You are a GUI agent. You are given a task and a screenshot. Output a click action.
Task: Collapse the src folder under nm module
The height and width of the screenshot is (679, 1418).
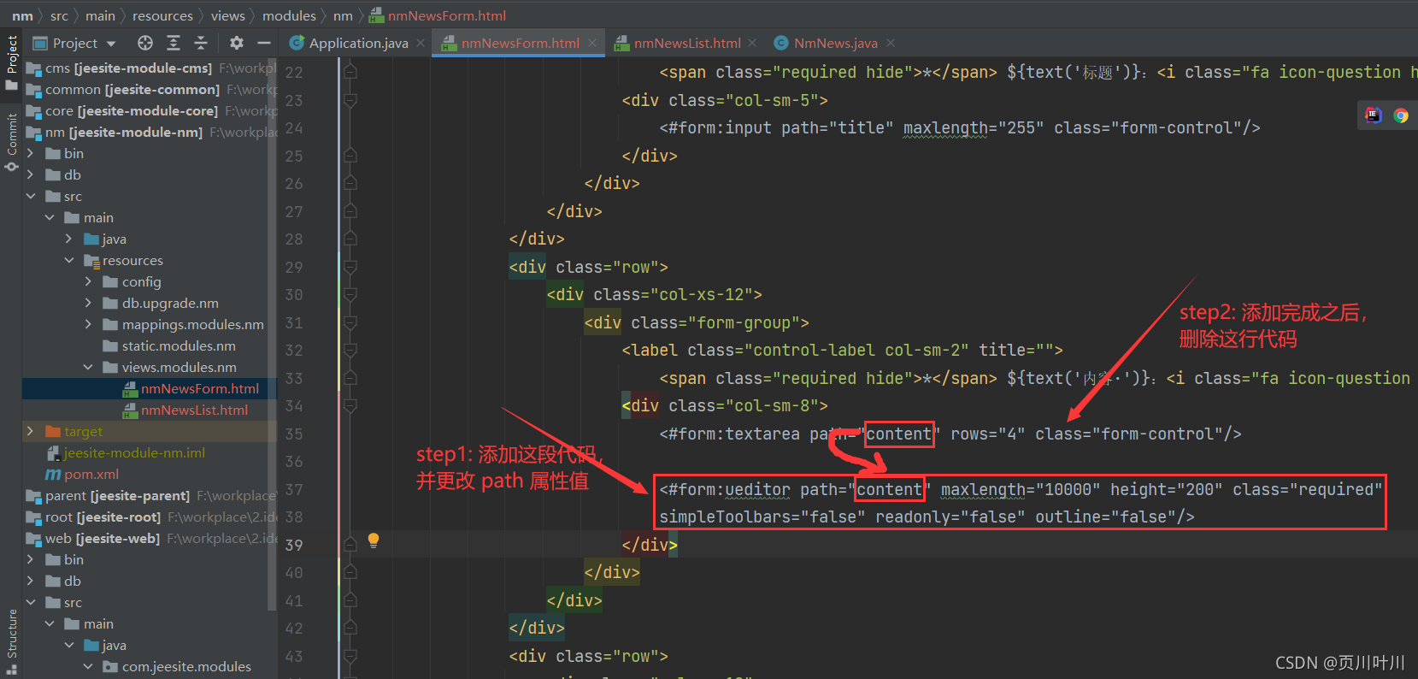pyautogui.click(x=31, y=196)
